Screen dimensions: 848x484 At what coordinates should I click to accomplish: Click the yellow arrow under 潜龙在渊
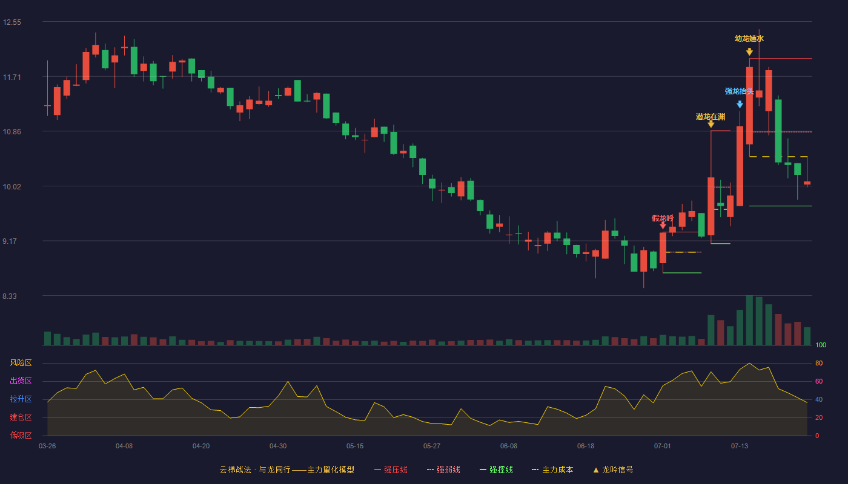(x=711, y=123)
